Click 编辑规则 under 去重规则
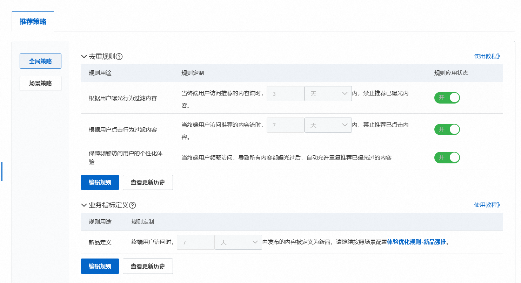Image resolution: width=521 pixels, height=283 pixels. coord(100,182)
